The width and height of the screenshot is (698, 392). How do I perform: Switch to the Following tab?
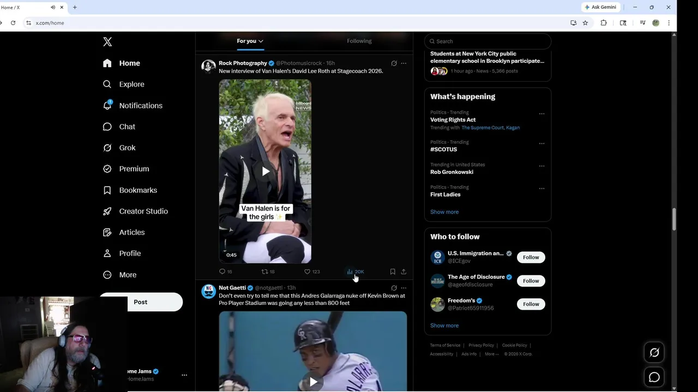click(359, 41)
